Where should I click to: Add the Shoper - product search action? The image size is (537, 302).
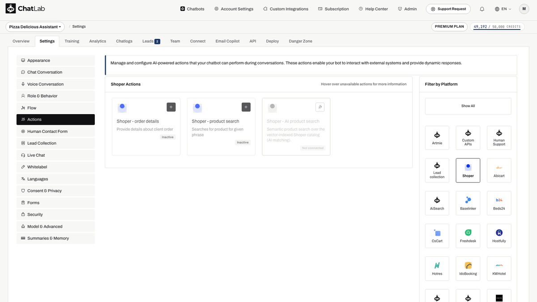[246, 107]
